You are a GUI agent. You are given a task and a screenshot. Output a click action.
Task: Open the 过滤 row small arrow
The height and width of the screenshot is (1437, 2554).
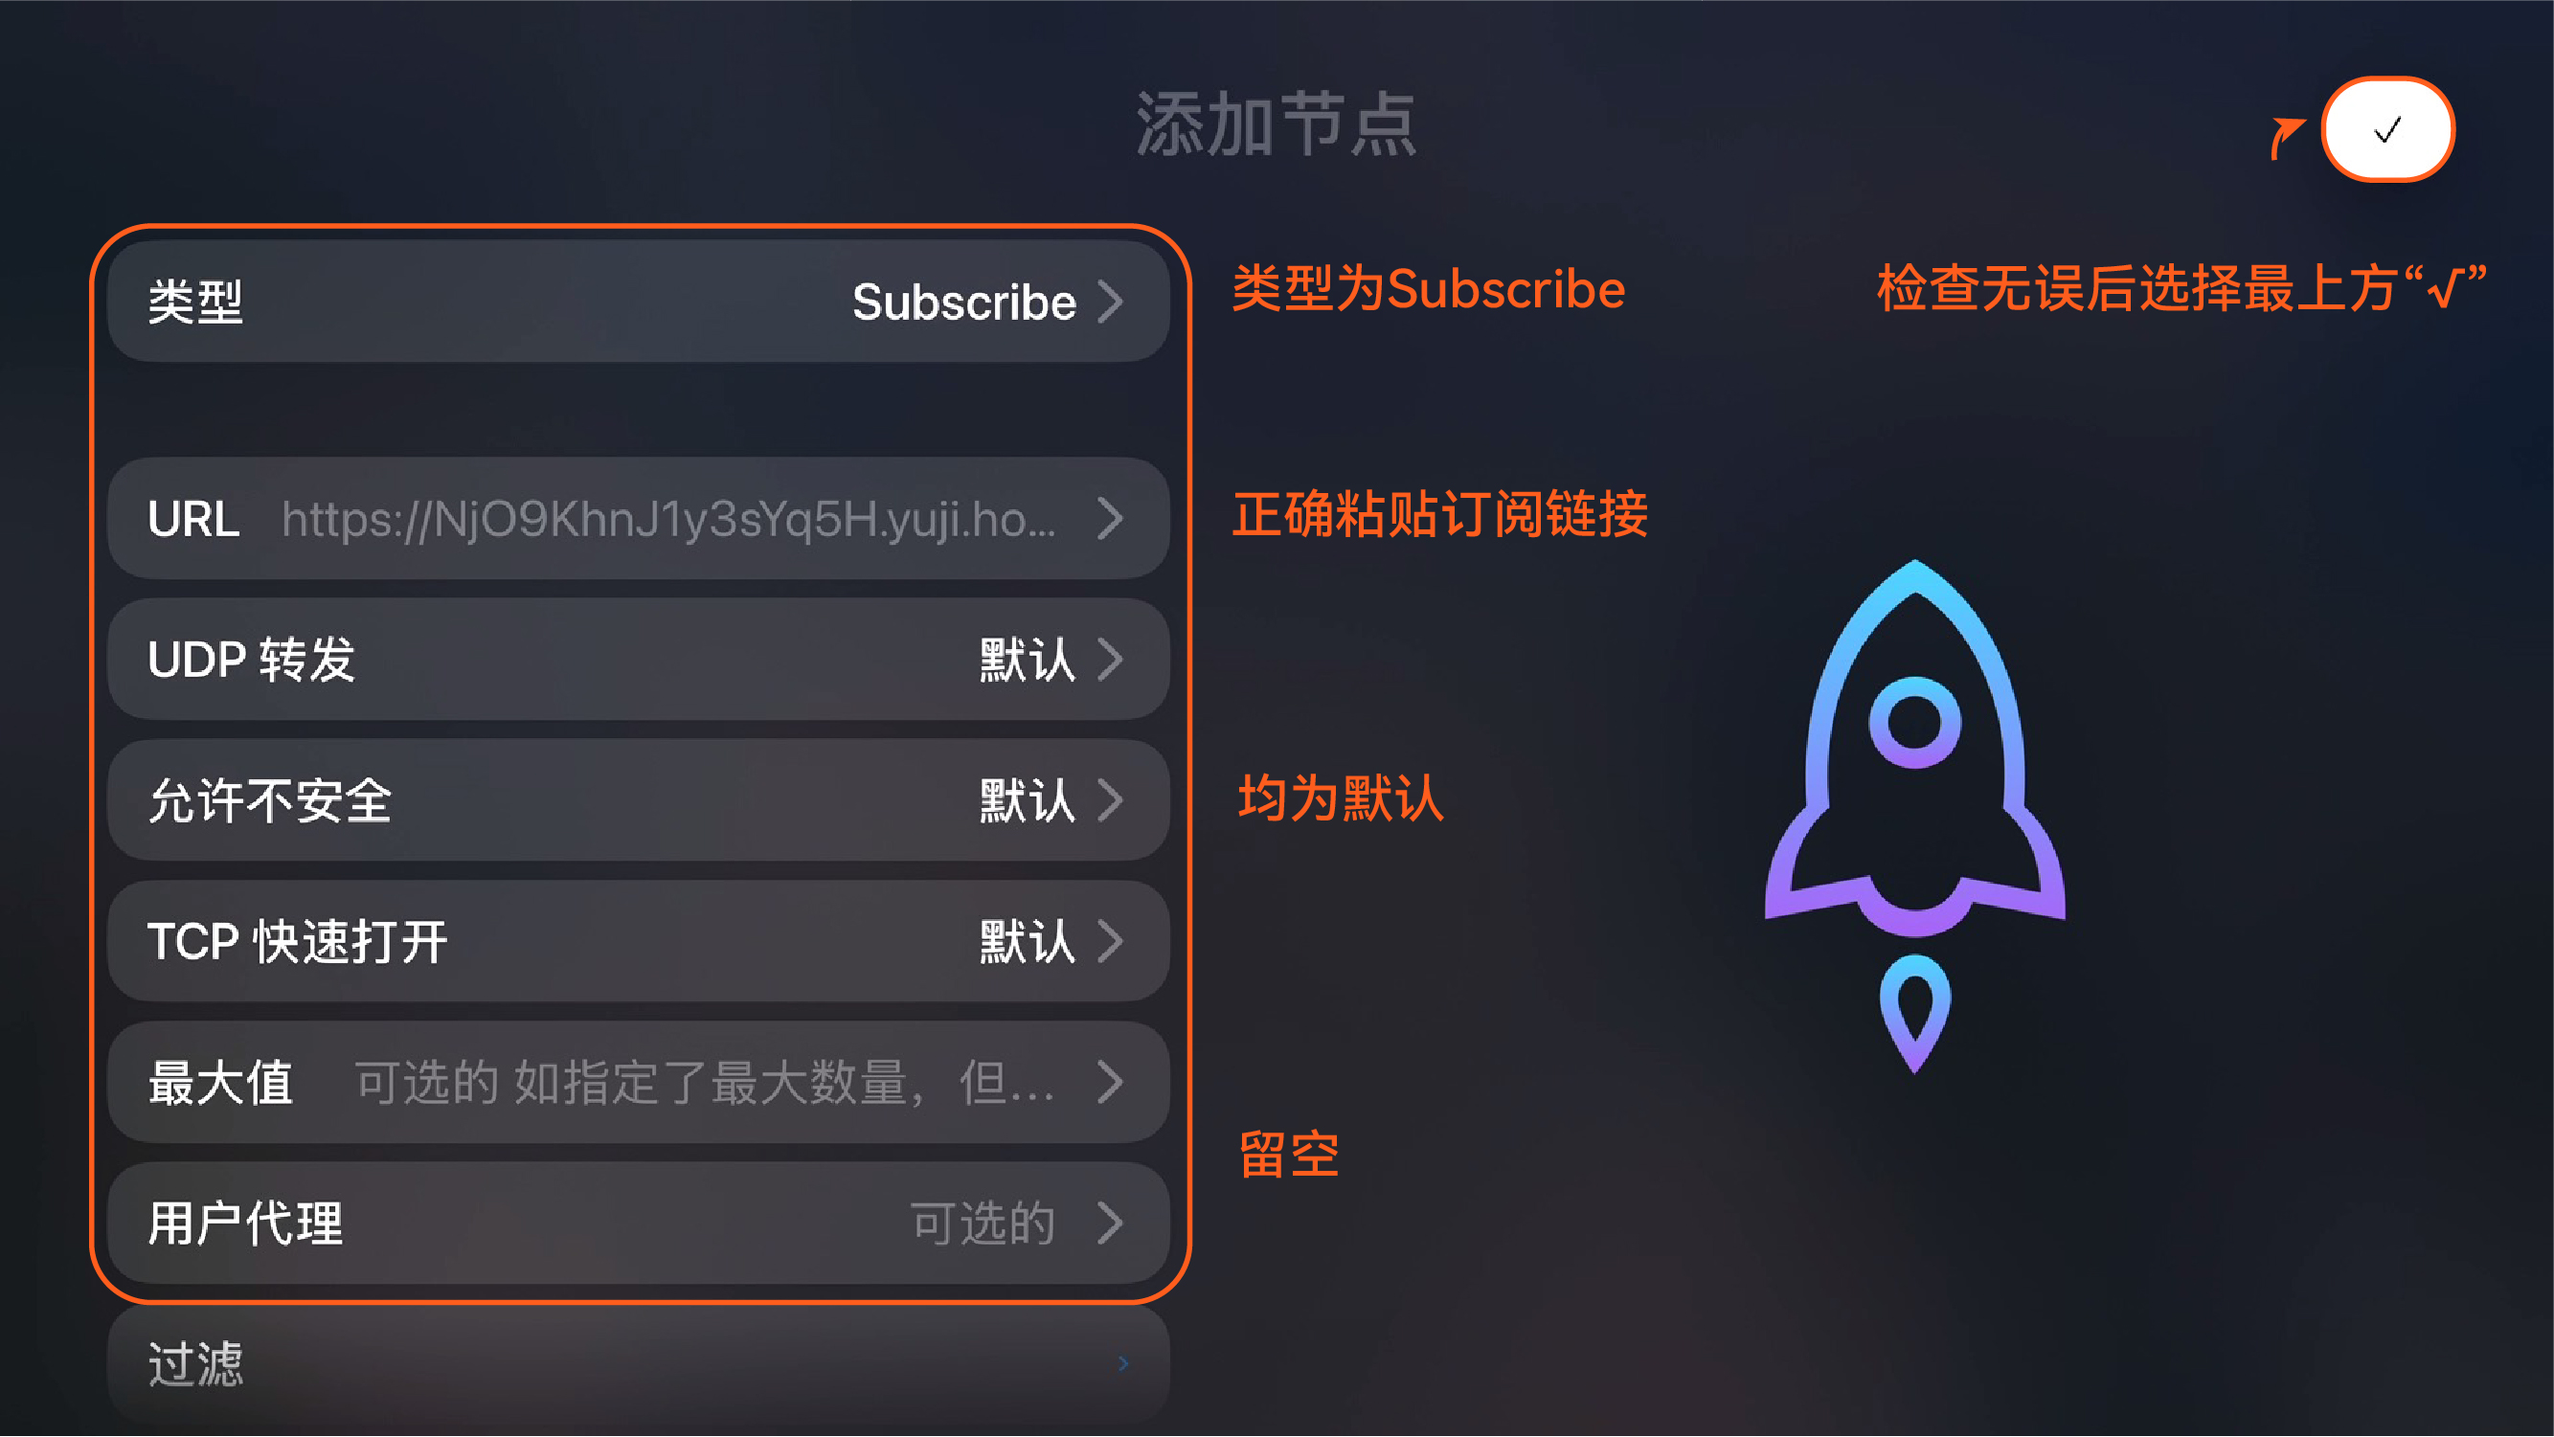(1123, 1363)
